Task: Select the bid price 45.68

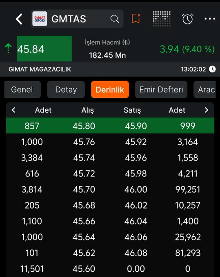Action: (84, 205)
